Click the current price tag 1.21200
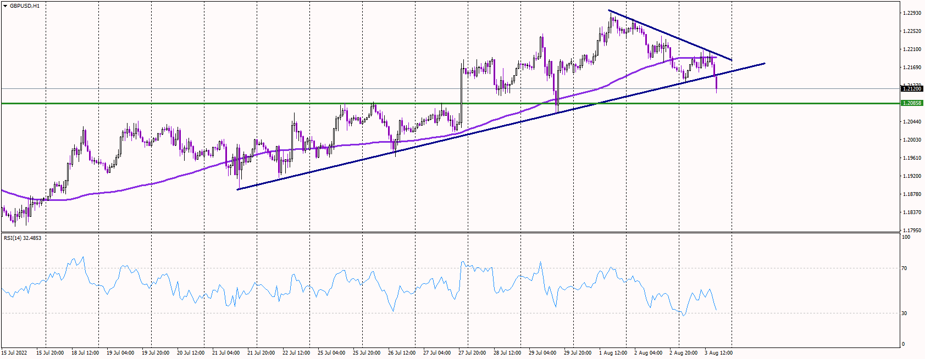 coord(911,88)
